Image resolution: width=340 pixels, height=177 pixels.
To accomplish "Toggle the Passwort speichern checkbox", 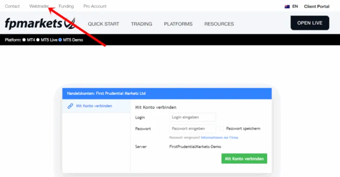I will tap(221, 129).
